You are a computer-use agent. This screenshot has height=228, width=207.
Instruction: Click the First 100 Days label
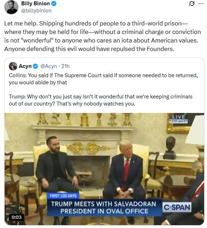(x=63, y=196)
